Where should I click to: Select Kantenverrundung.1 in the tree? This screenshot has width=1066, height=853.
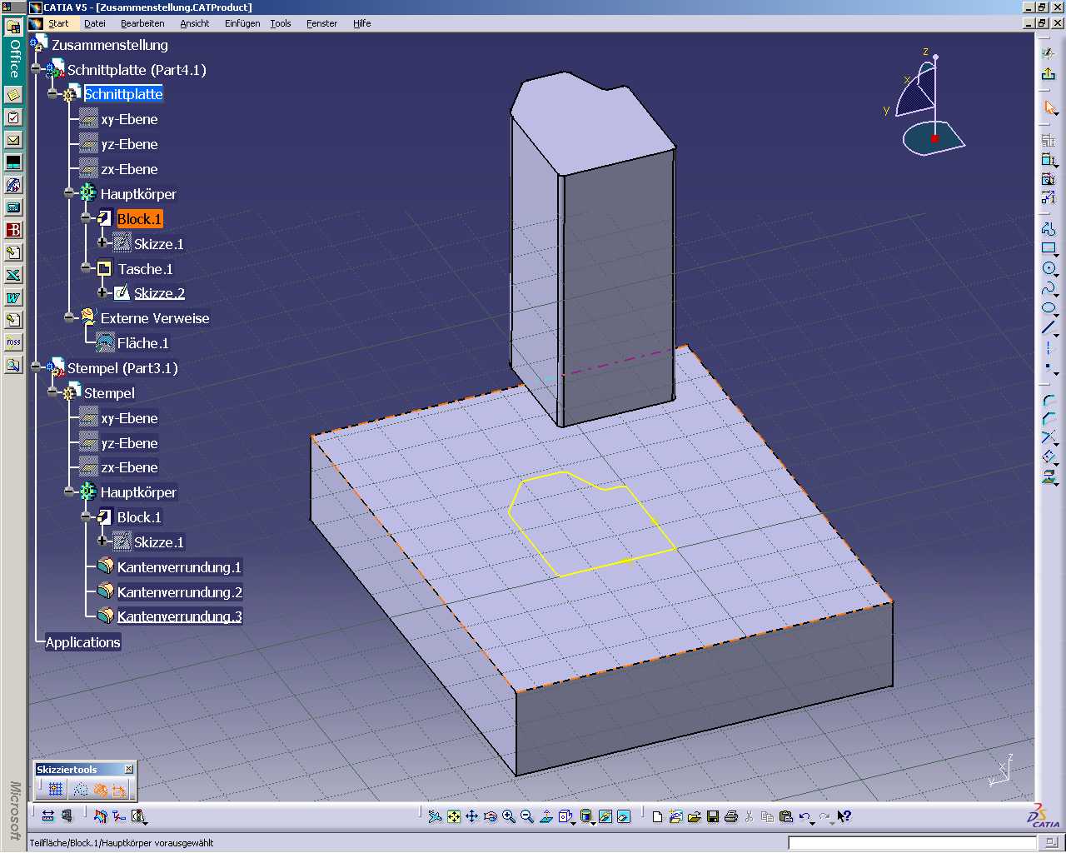point(179,567)
